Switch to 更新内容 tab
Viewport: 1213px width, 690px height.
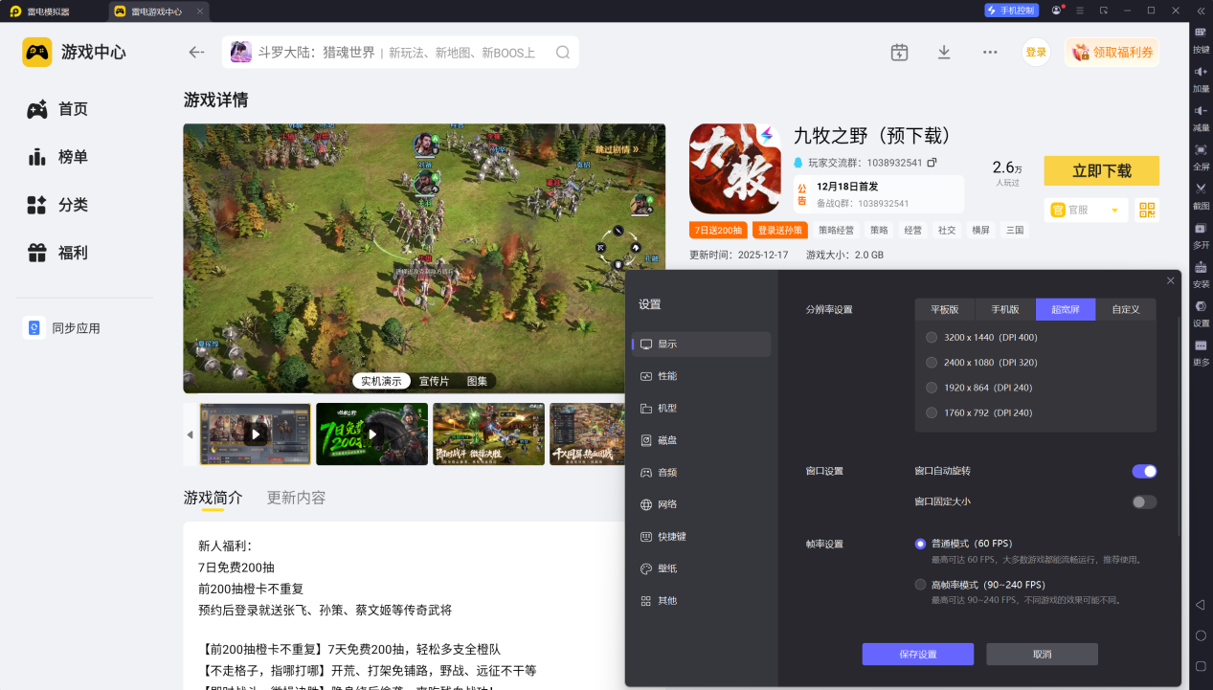pos(296,498)
